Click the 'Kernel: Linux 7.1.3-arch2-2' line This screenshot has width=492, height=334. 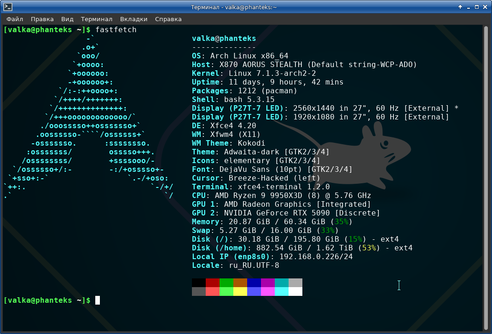[254, 74]
